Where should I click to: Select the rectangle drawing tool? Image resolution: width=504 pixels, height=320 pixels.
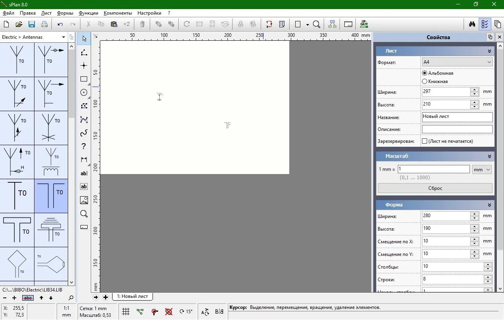coord(84,79)
